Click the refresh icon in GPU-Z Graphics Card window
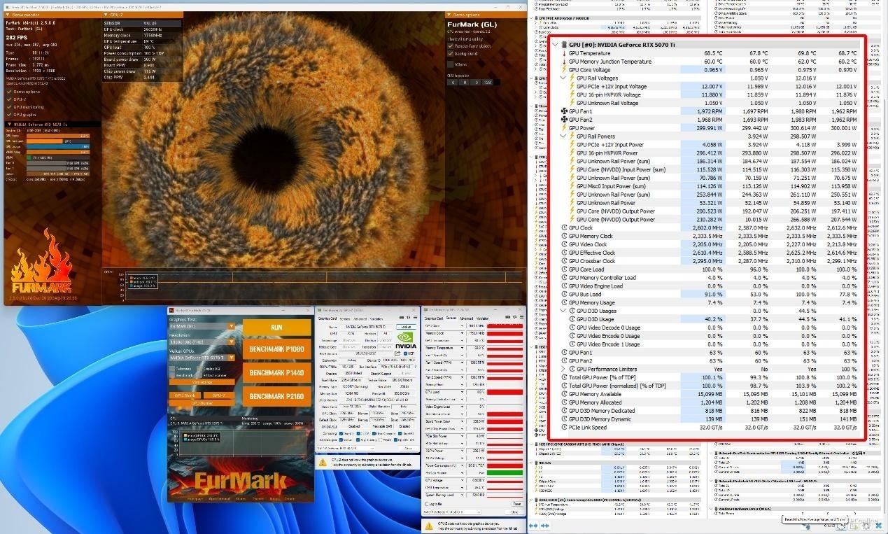The width and height of the screenshot is (888, 534). click(x=409, y=317)
